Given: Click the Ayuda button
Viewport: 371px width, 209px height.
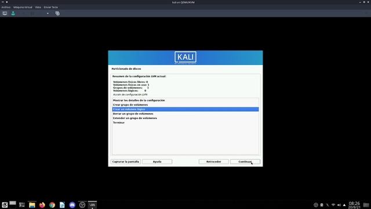Looking at the screenshot, I should (157, 161).
